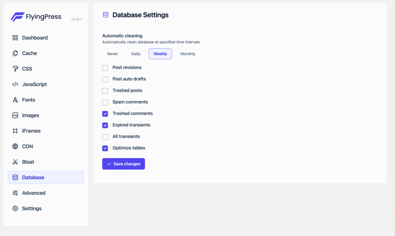Open the CSS settings section
This screenshot has width=395, height=236.
pos(15,68)
